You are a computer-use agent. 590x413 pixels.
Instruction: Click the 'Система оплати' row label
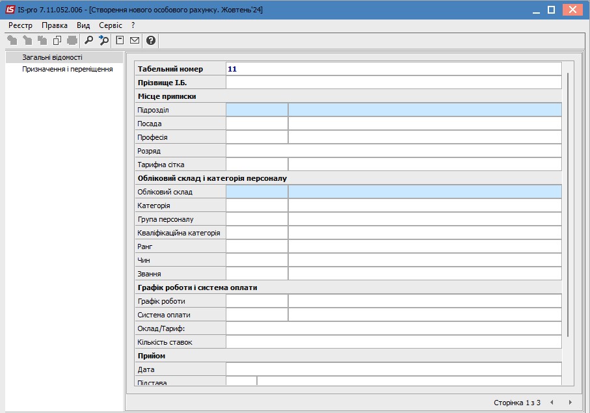click(164, 315)
